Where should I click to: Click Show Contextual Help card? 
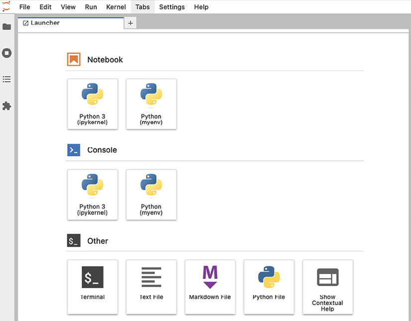[328, 287]
